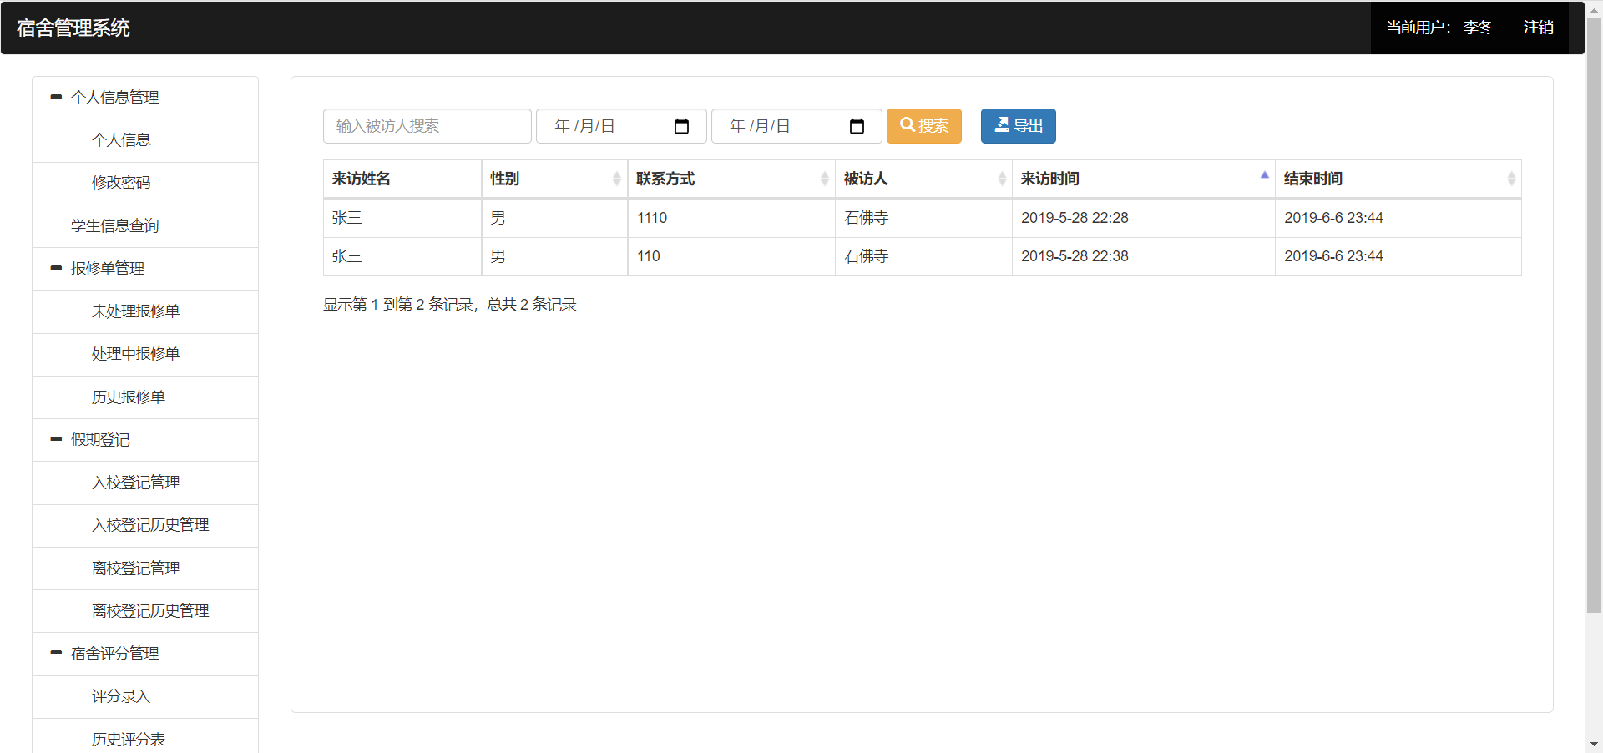Screen dimensions: 1603x753
Task: Click visit time 2019-5-28 22:28
Action: 1075,218
